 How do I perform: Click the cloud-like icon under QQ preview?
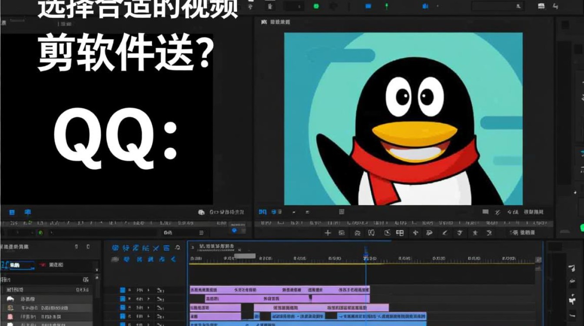[201, 212]
